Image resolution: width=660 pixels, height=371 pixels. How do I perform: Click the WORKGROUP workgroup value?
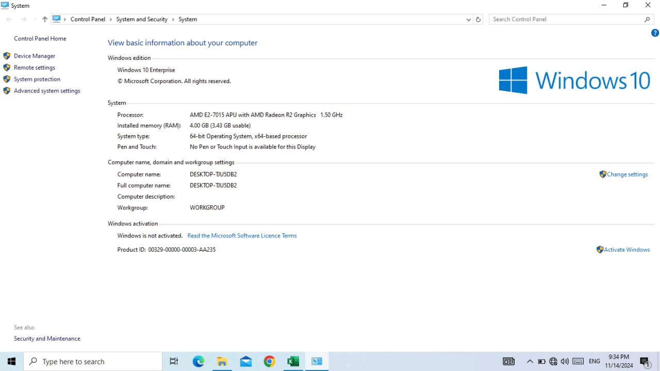click(x=207, y=207)
